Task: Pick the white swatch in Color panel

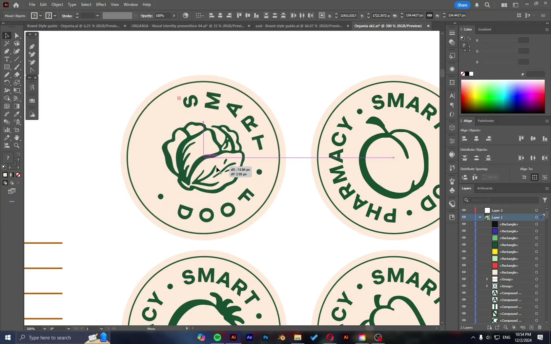Action: point(471,74)
